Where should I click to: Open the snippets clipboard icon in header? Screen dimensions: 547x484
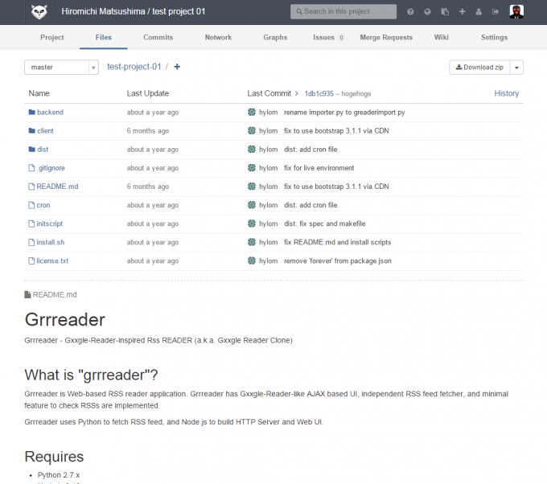tap(445, 12)
